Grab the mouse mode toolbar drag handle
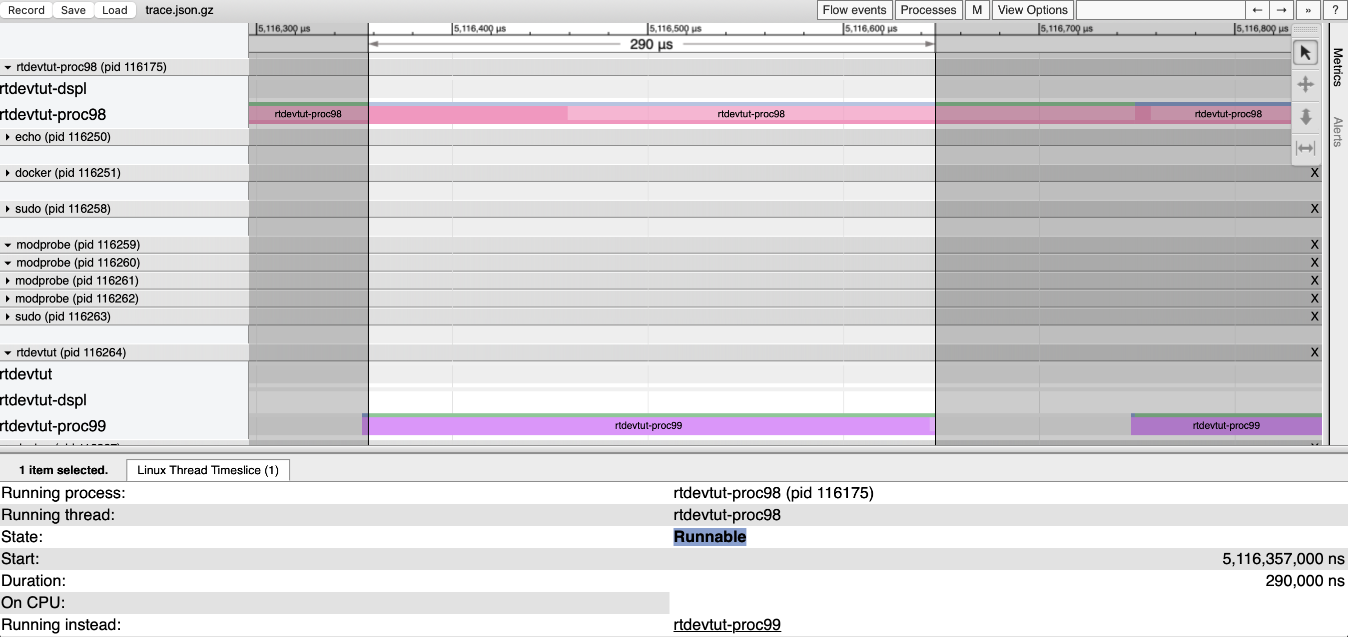Screen dimensions: 1348x637 [1305, 29]
